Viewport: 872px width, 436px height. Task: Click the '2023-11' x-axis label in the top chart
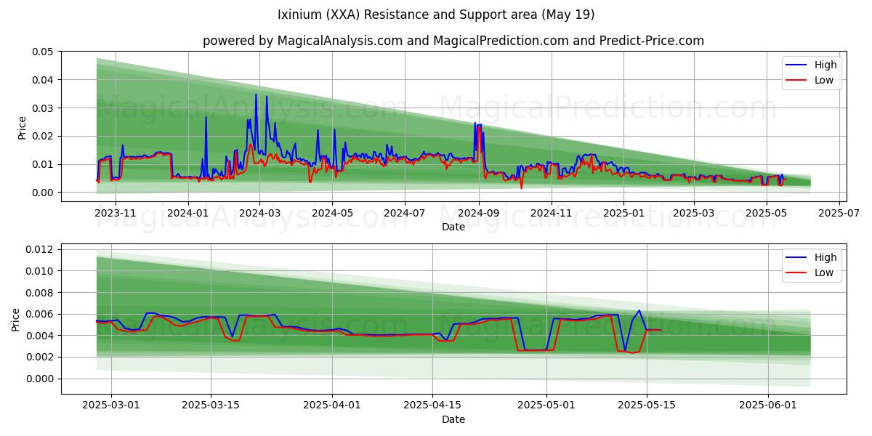click(116, 214)
